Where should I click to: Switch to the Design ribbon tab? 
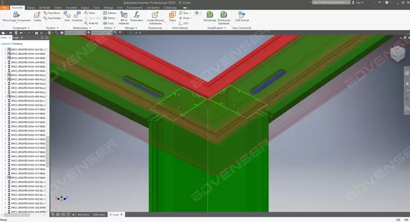click(x=31, y=8)
